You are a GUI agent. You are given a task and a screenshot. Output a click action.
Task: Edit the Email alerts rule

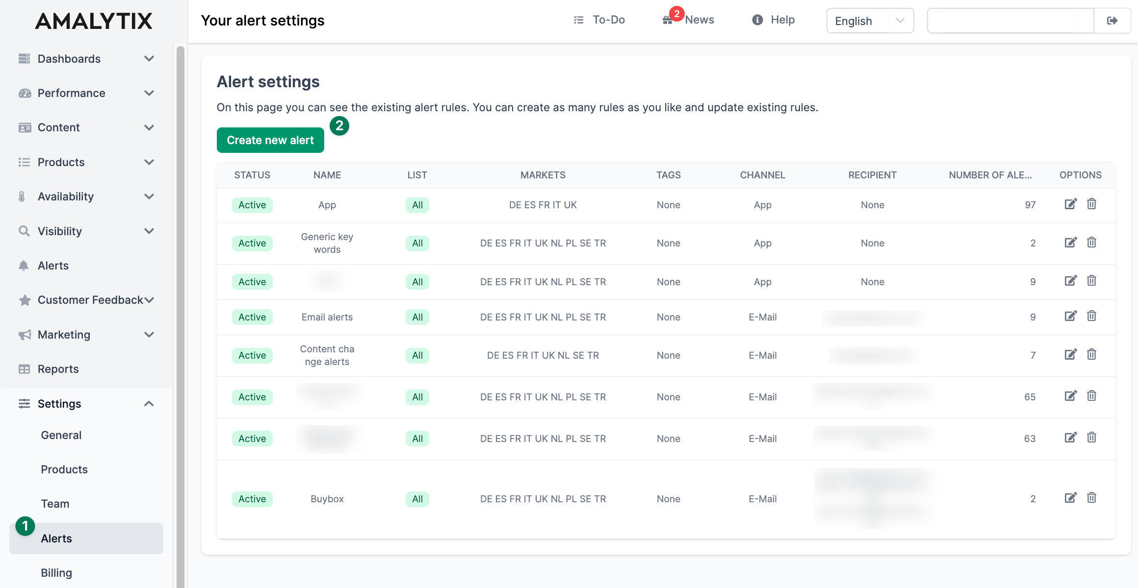[x=1070, y=316]
